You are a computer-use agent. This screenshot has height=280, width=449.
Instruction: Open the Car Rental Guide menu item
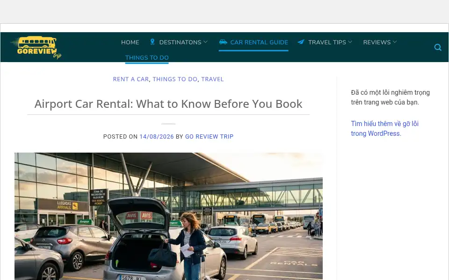click(x=259, y=42)
